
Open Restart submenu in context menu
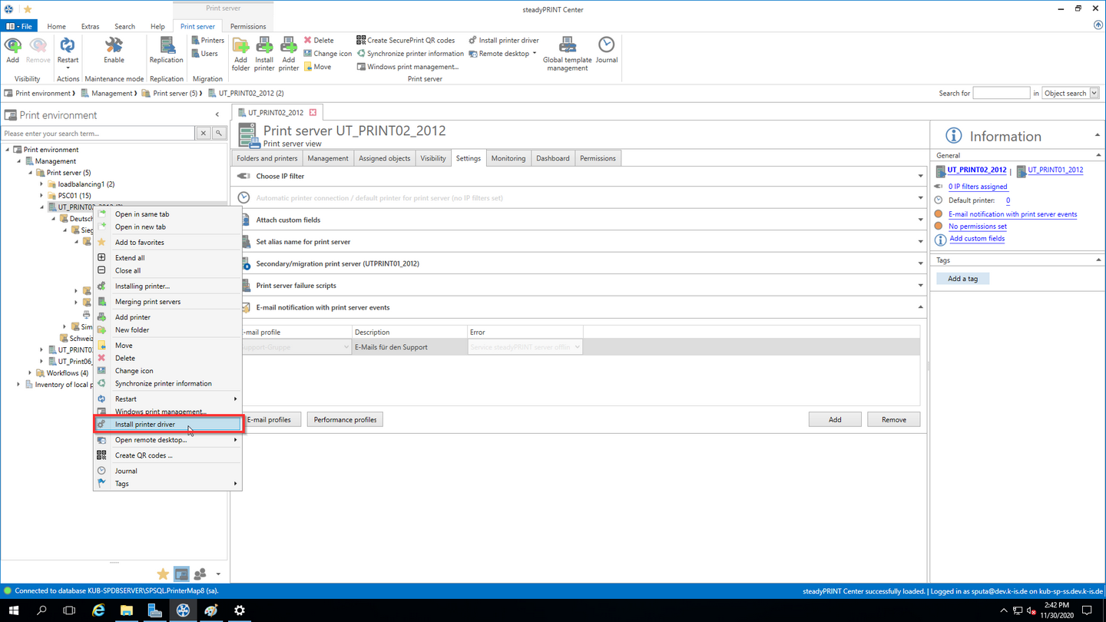coord(167,399)
